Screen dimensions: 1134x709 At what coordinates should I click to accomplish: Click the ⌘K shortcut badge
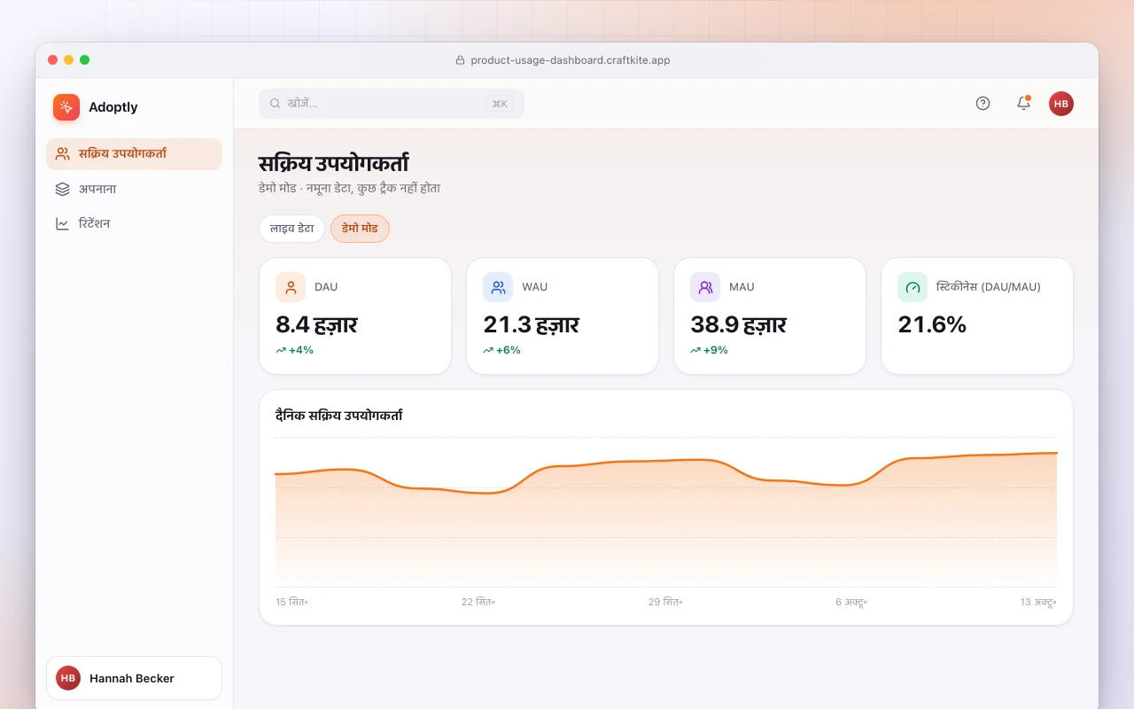pyautogui.click(x=500, y=104)
